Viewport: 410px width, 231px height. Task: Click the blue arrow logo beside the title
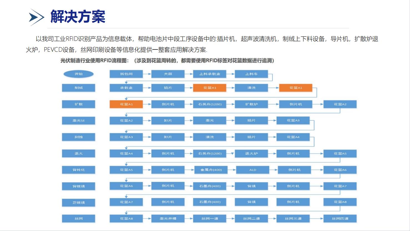(x=37, y=17)
